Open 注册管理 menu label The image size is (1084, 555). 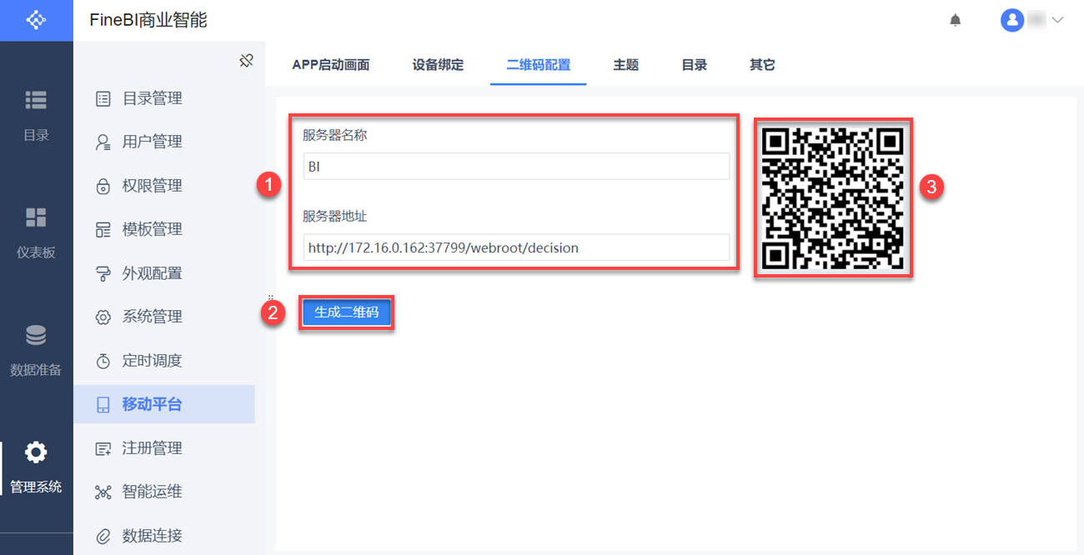coord(153,448)
